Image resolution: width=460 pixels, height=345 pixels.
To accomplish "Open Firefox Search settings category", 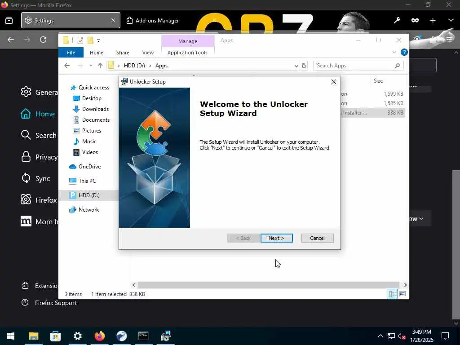I will [x=39, y=136].
